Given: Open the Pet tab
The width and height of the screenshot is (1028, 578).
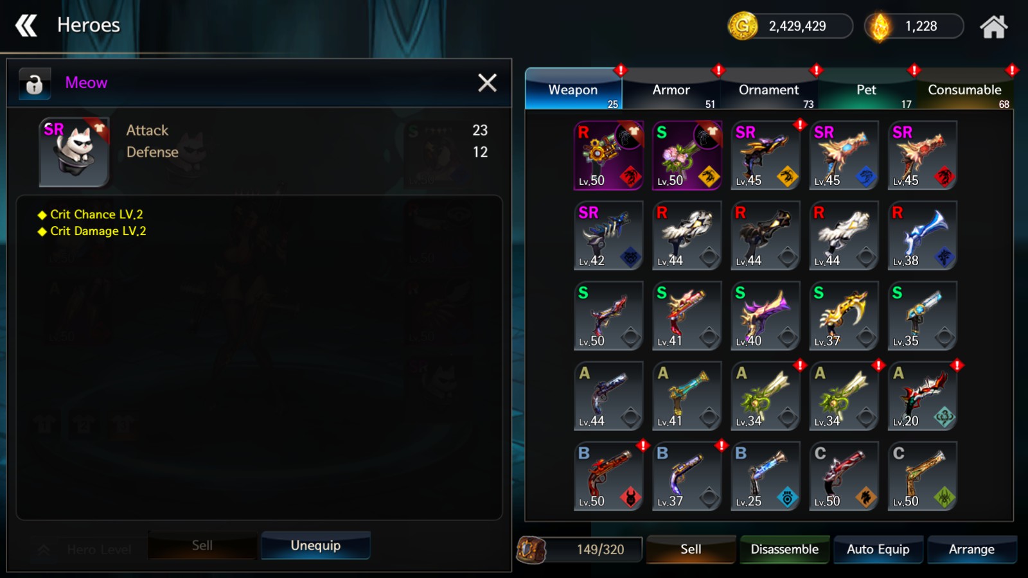Looking at the screenshot, I should (866, 90).
